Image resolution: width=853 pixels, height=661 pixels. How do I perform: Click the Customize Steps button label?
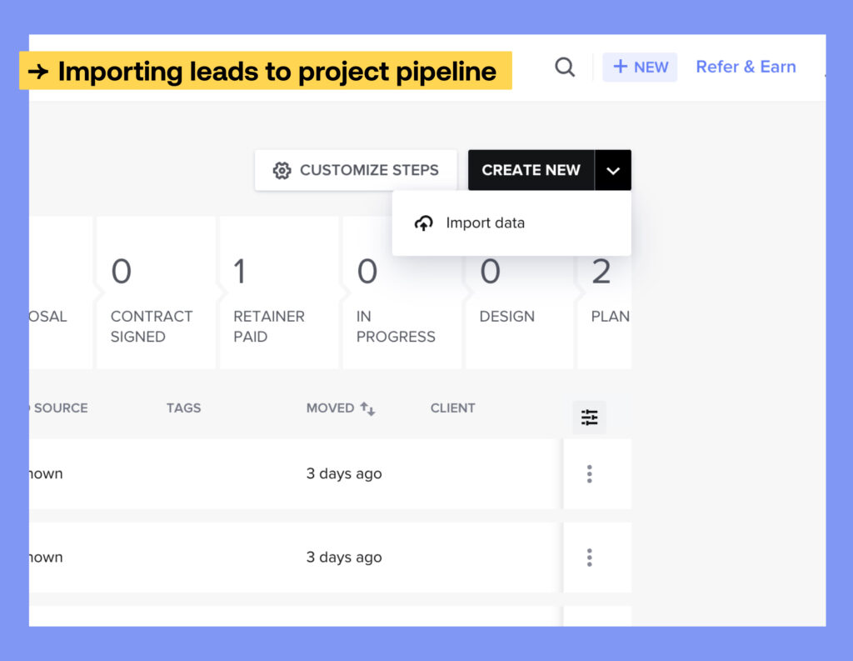tap(369, 170)
